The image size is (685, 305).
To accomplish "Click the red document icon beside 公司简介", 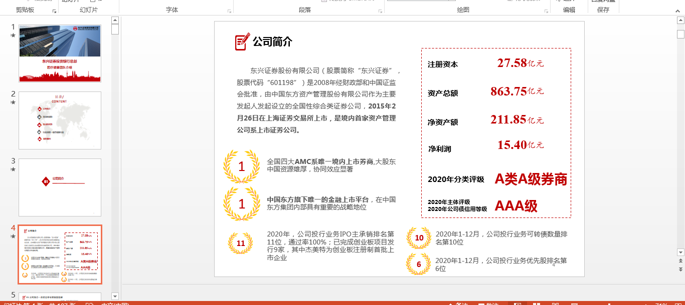I will 242,42.
